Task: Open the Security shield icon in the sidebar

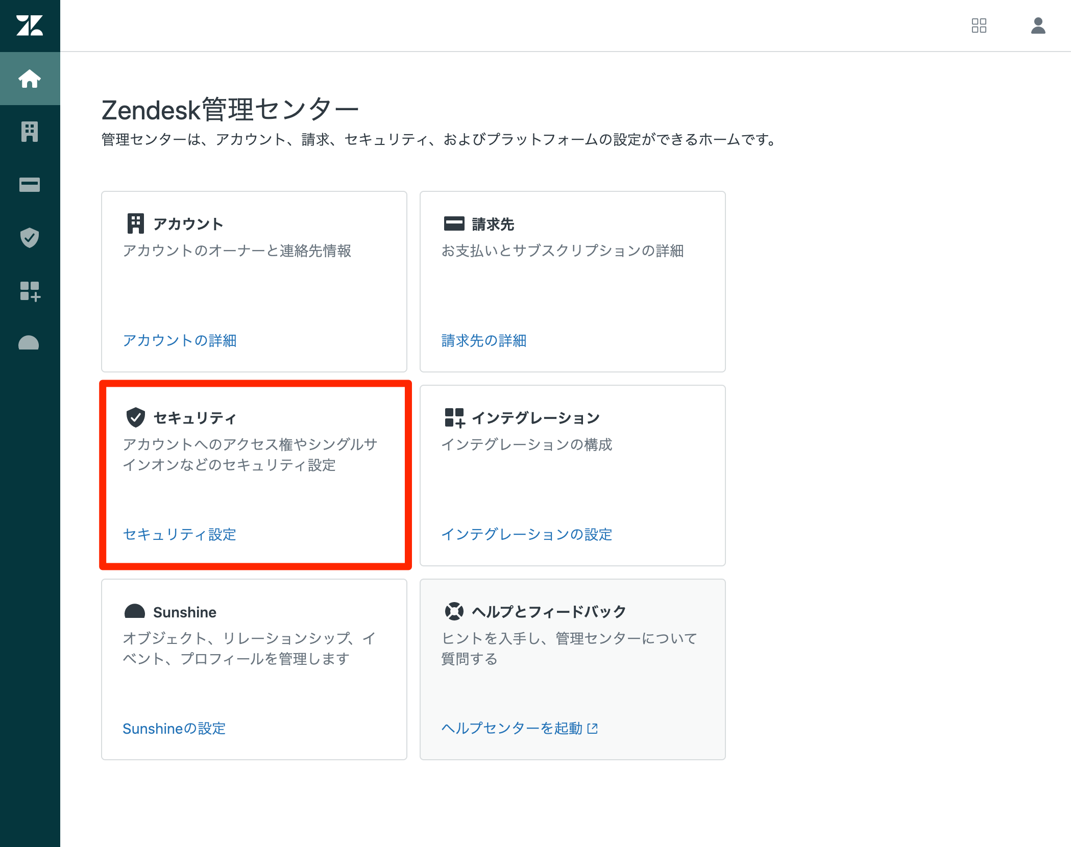Action: [30, 238]
